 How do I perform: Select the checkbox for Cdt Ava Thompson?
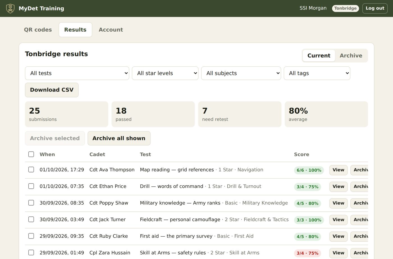click(31, 170)
